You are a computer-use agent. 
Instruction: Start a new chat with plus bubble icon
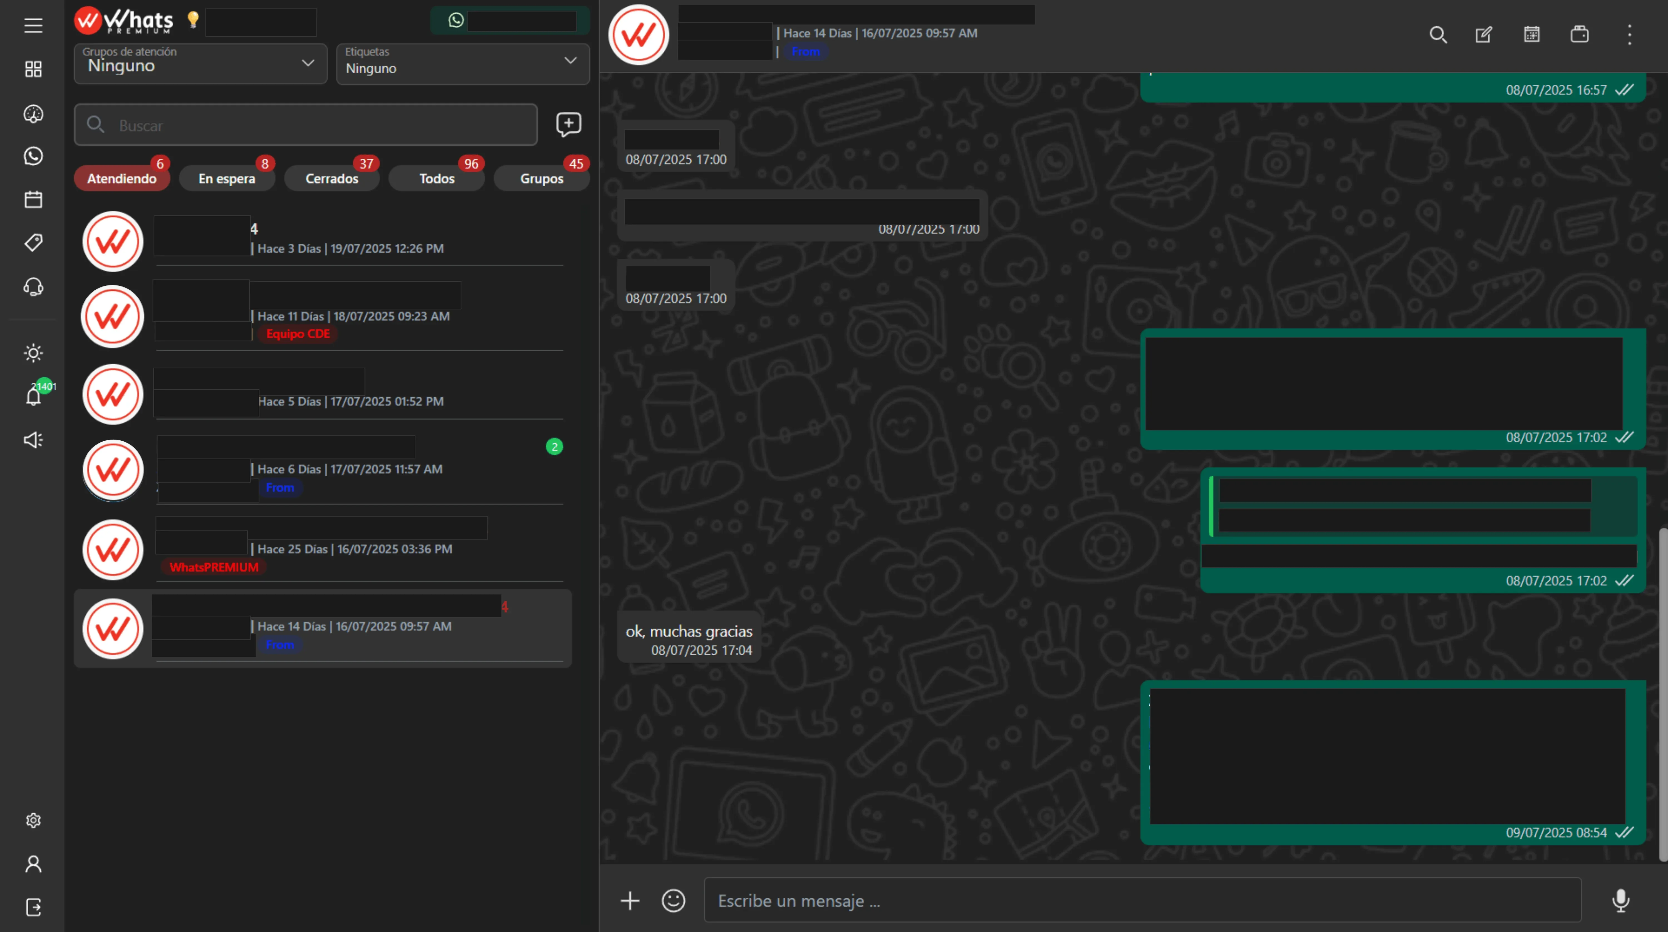point(568,124)
